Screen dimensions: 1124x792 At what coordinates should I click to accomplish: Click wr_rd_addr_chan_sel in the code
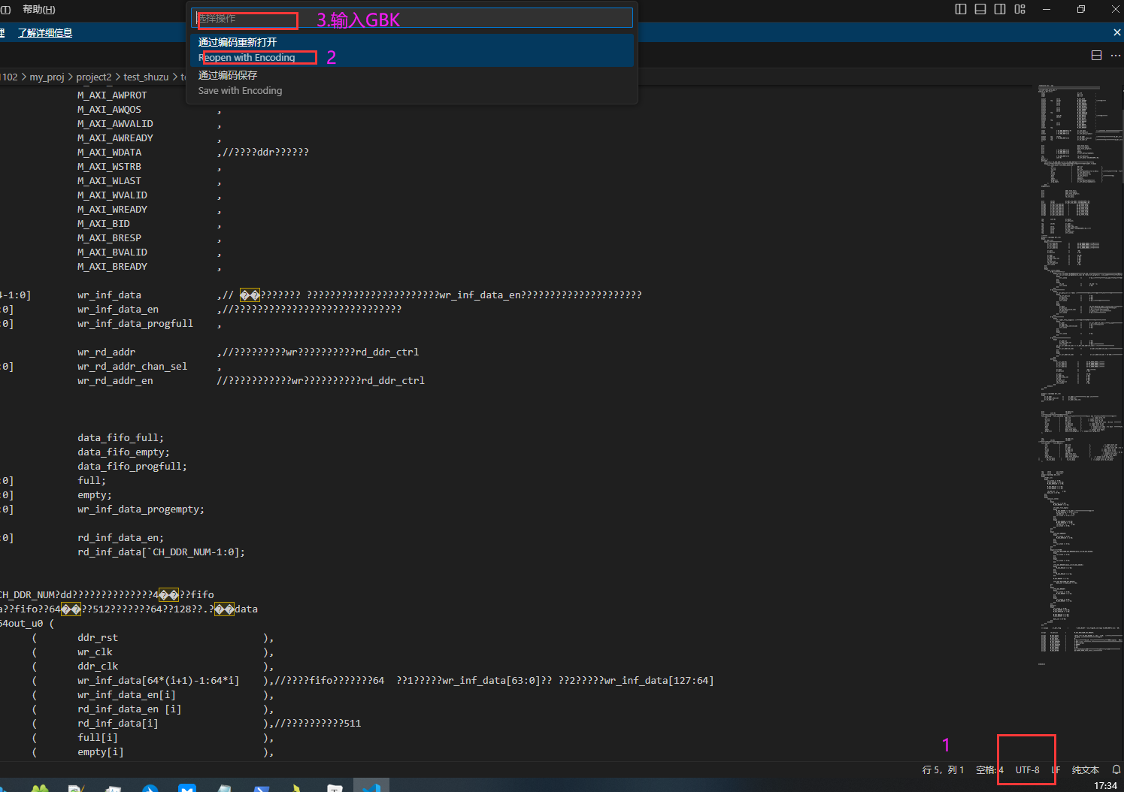tap(132, 367)
